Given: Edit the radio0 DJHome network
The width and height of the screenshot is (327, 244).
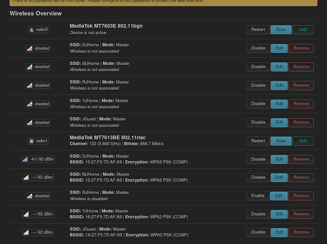Looking at the screenshot, I should [x=279, y=48].
